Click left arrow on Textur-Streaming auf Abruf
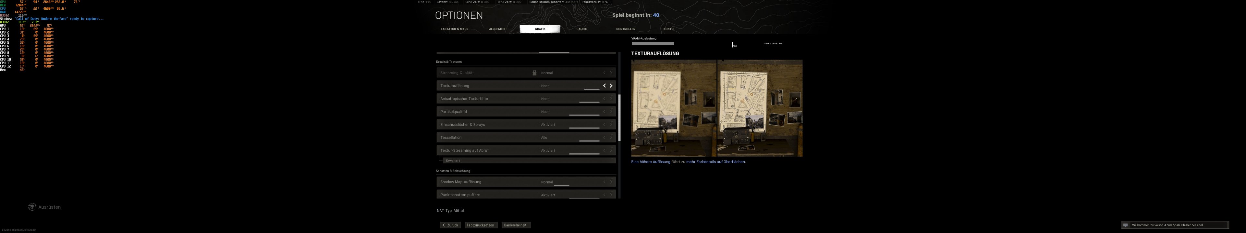Image resolution: width=1246 pixels, height=233 pixels. pos(604,150)
